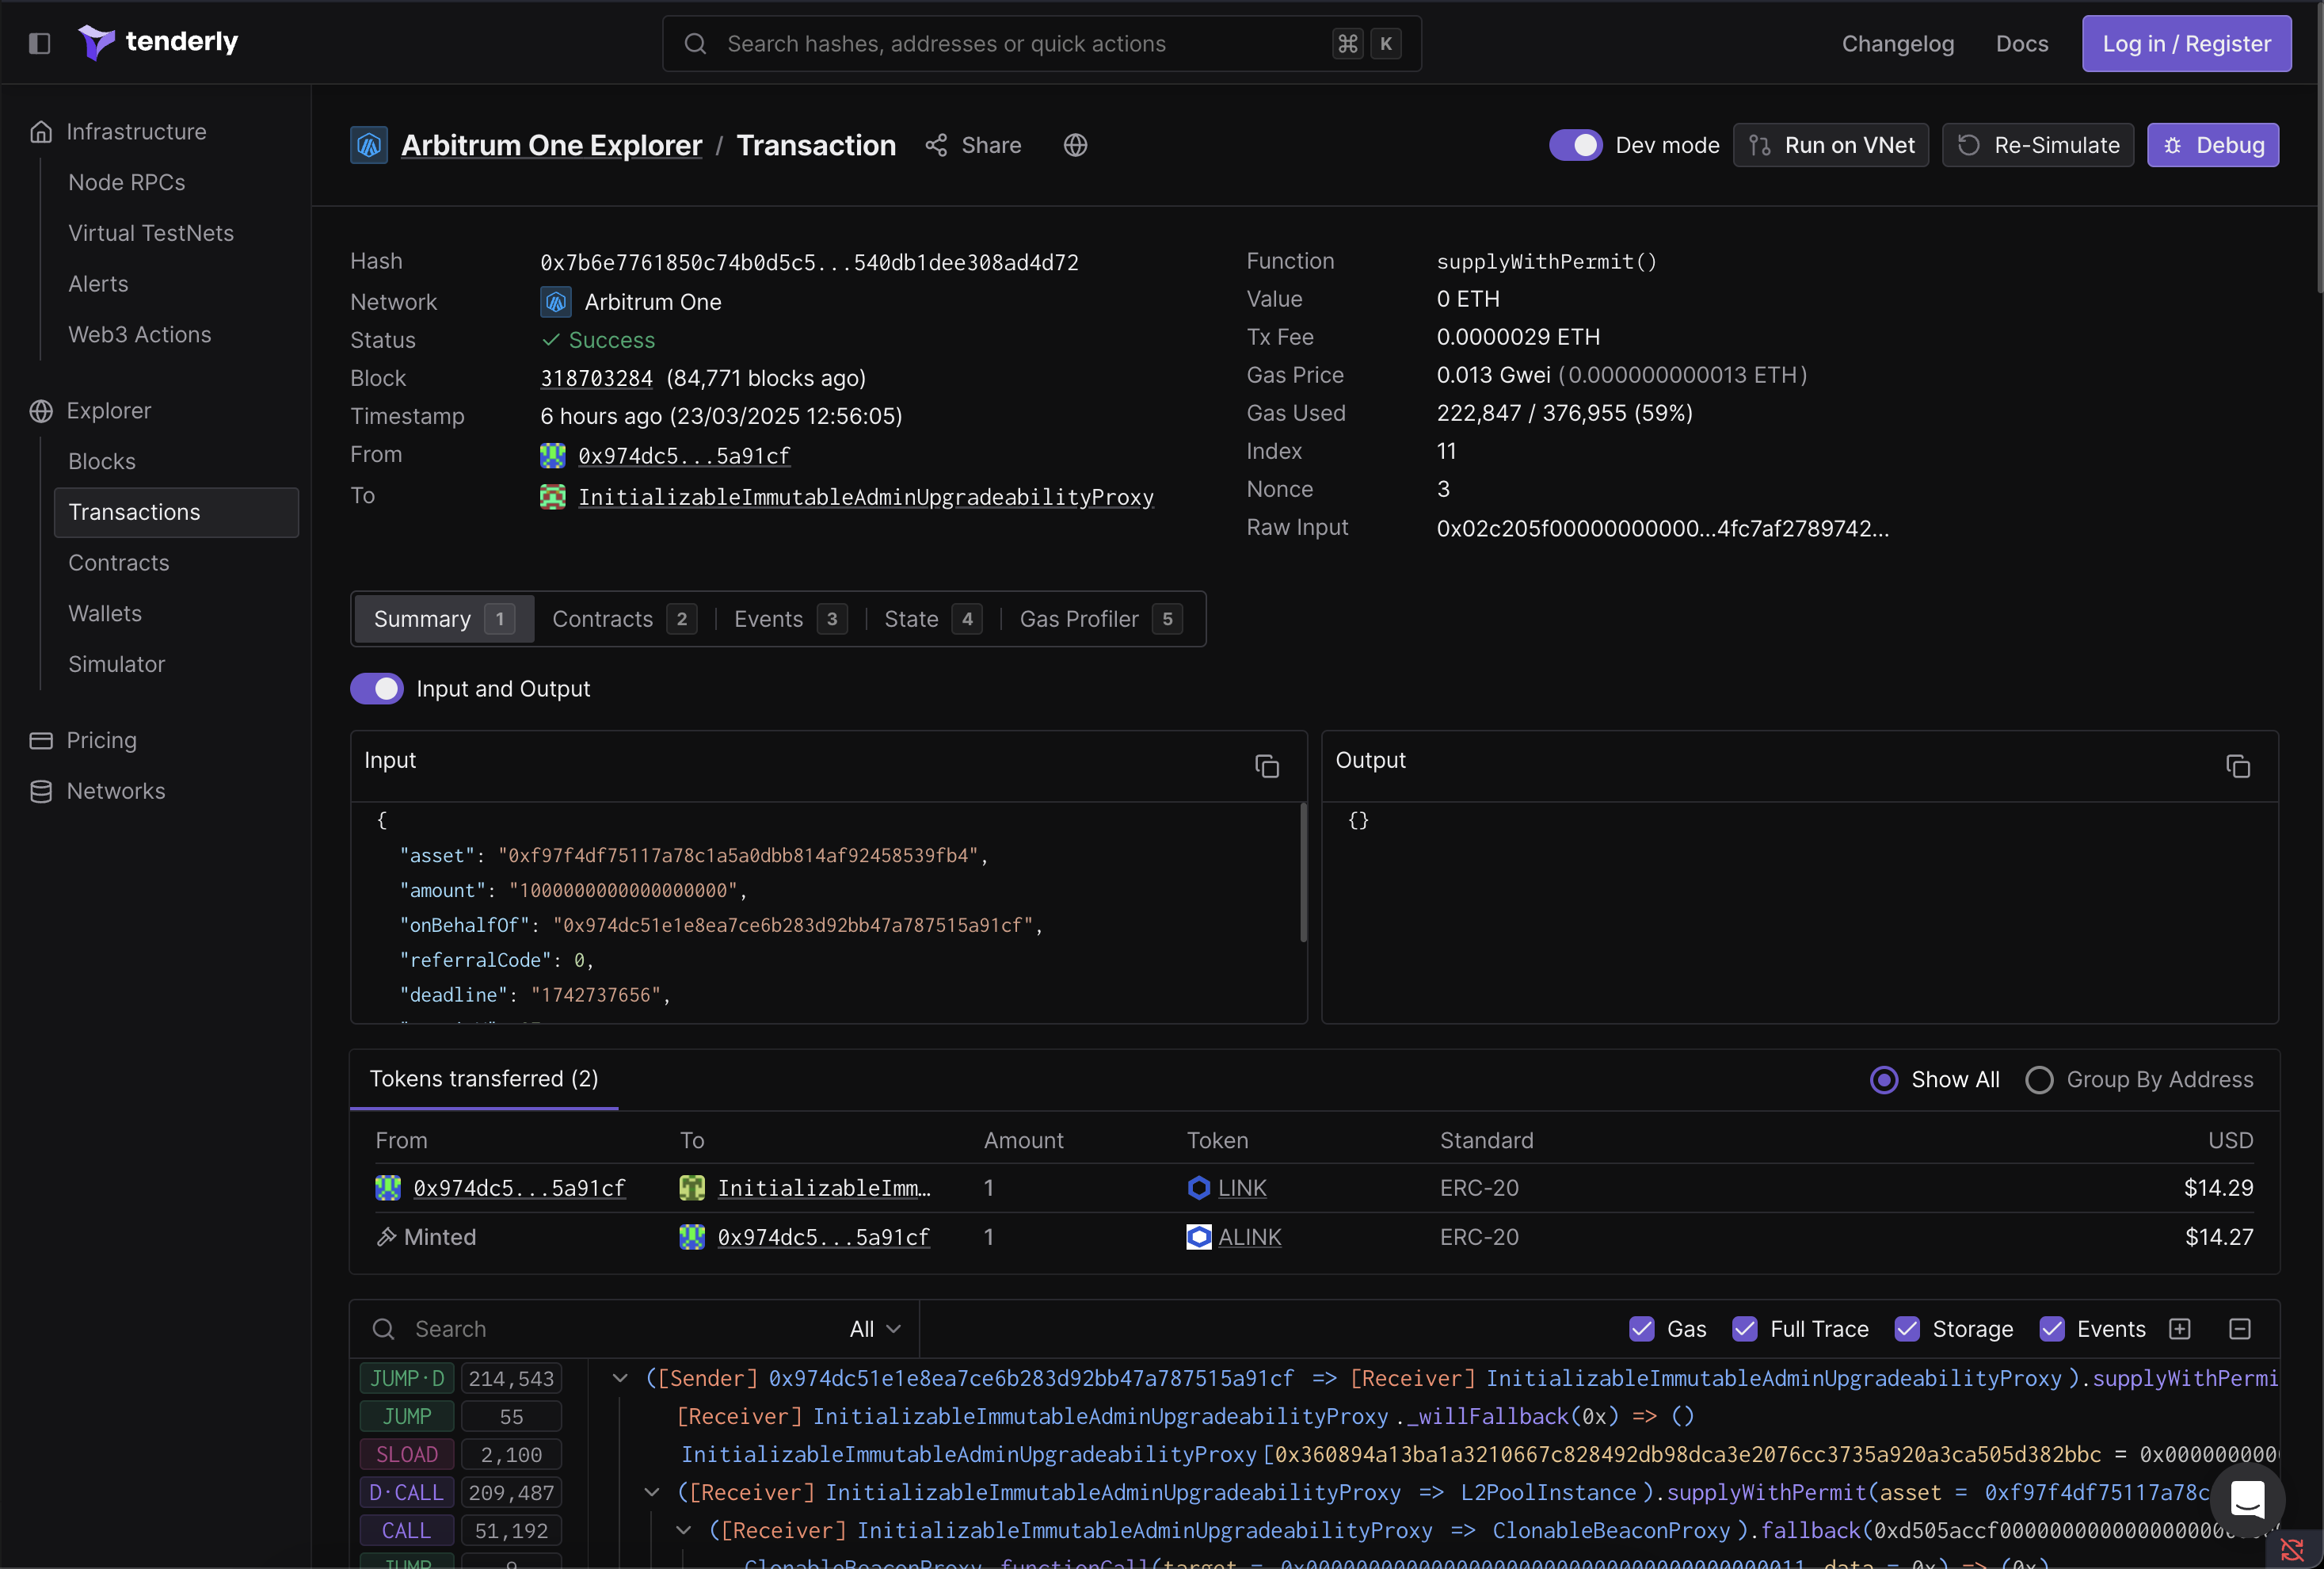This screenshot has width=2324, height=1569.
Task: Uncheck the Storage checkbox
Action: click(x=1907, y=1329)
